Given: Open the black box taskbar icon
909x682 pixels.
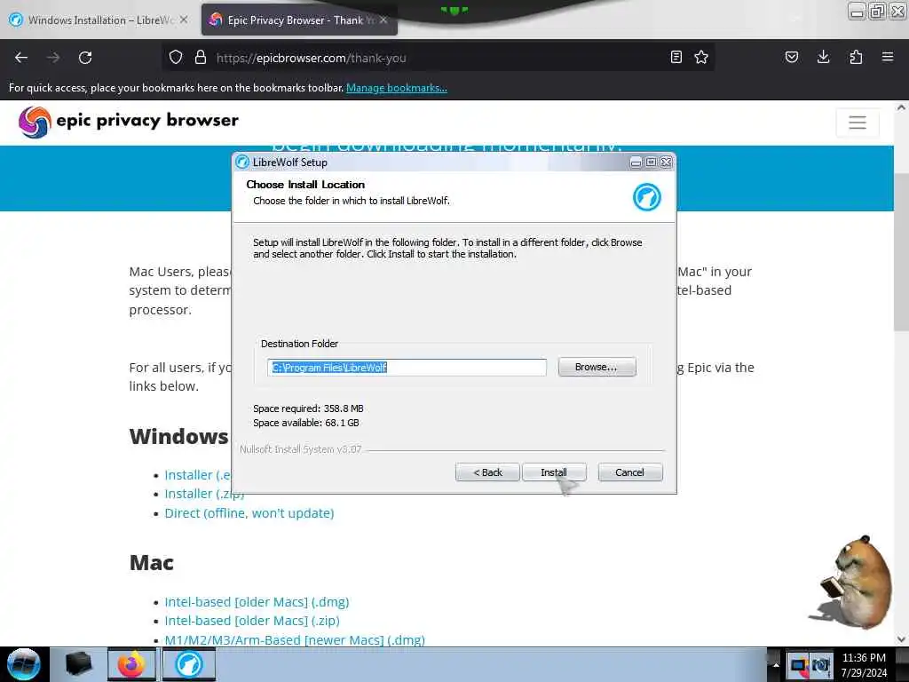Looking at the screenshot, I should point(79,664).
